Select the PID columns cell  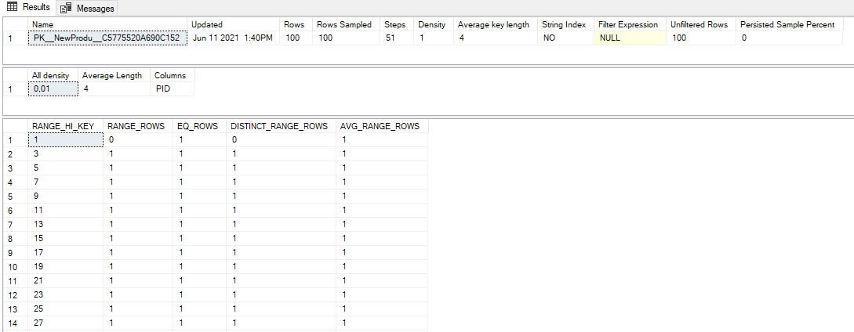(163, 89)
